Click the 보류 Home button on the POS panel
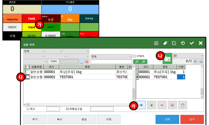This screenshot has width=209, height=125. pos(51,19)
